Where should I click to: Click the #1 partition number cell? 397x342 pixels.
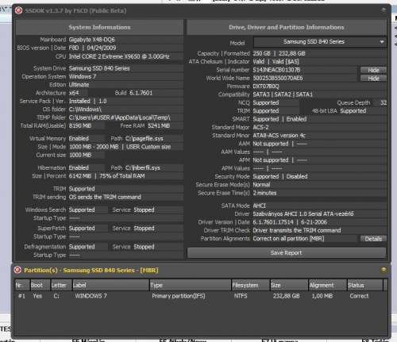pyautogui.click(x=21, y=296)
